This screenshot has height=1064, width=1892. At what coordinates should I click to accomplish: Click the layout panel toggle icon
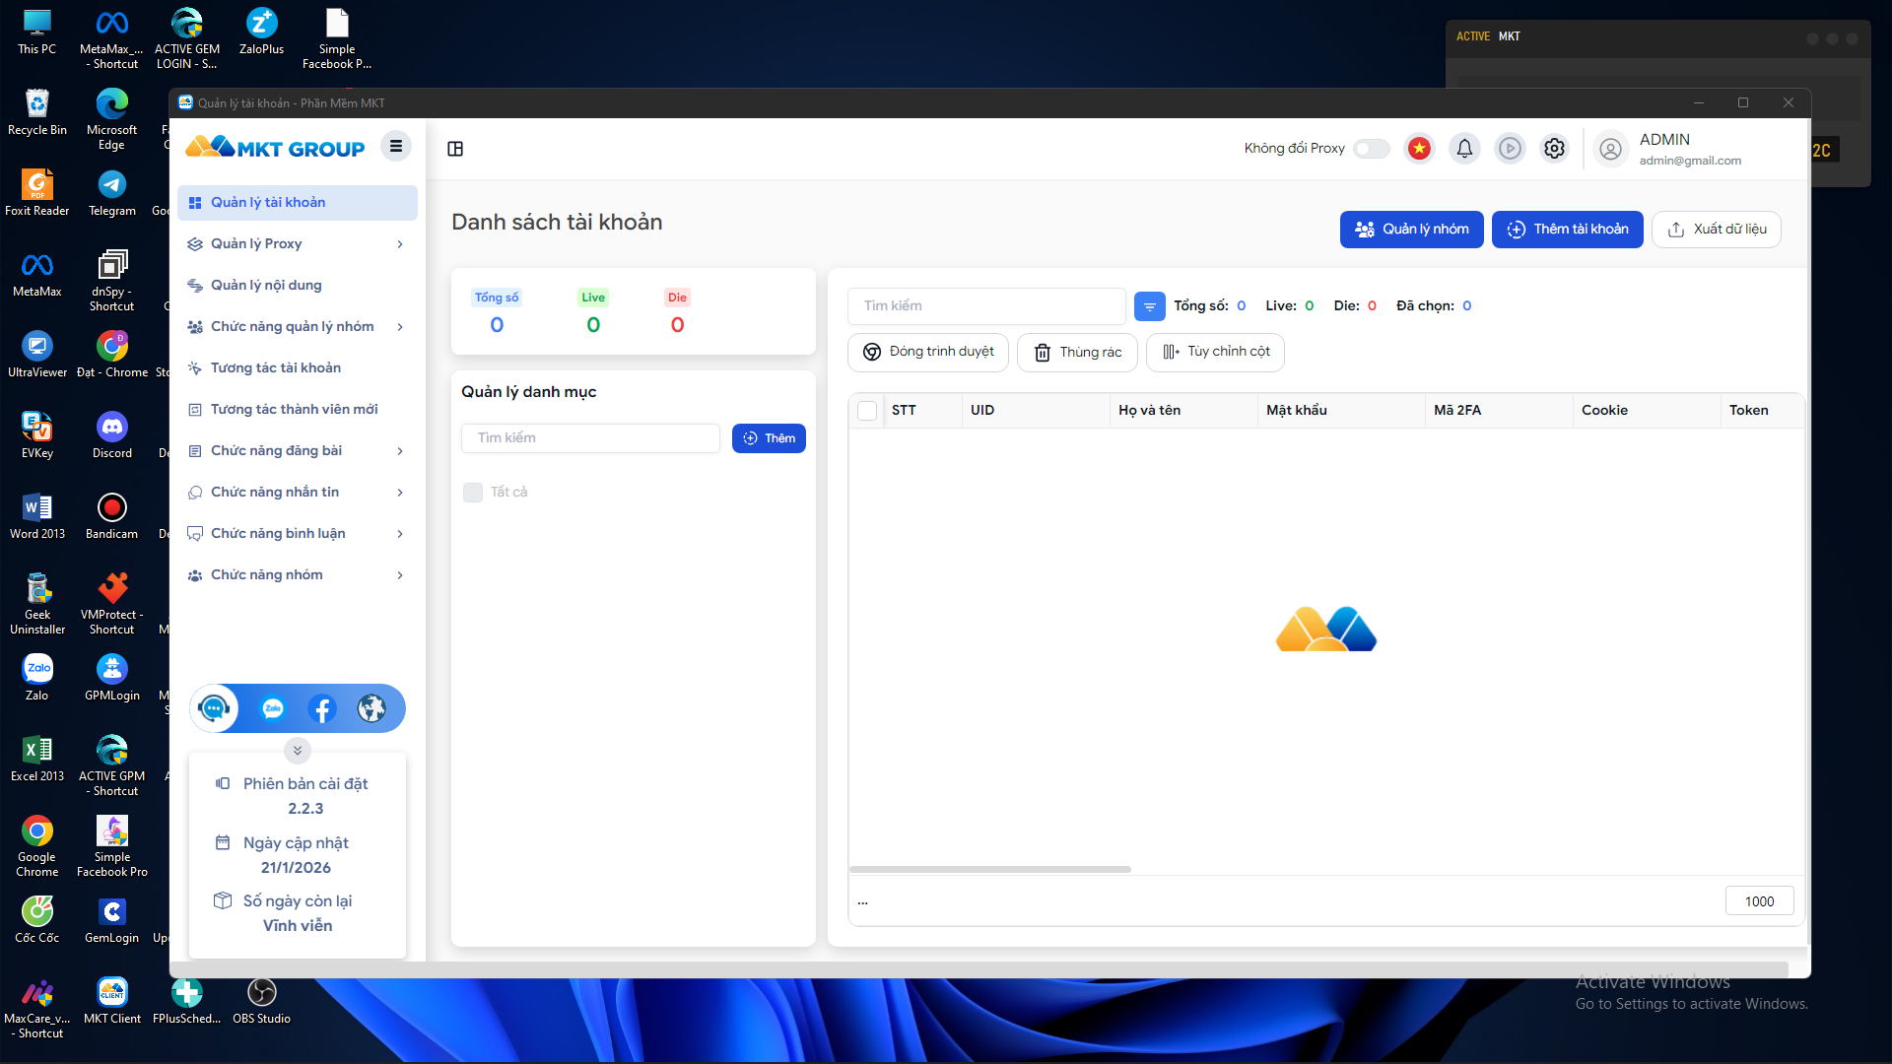[x=455, y=149]
